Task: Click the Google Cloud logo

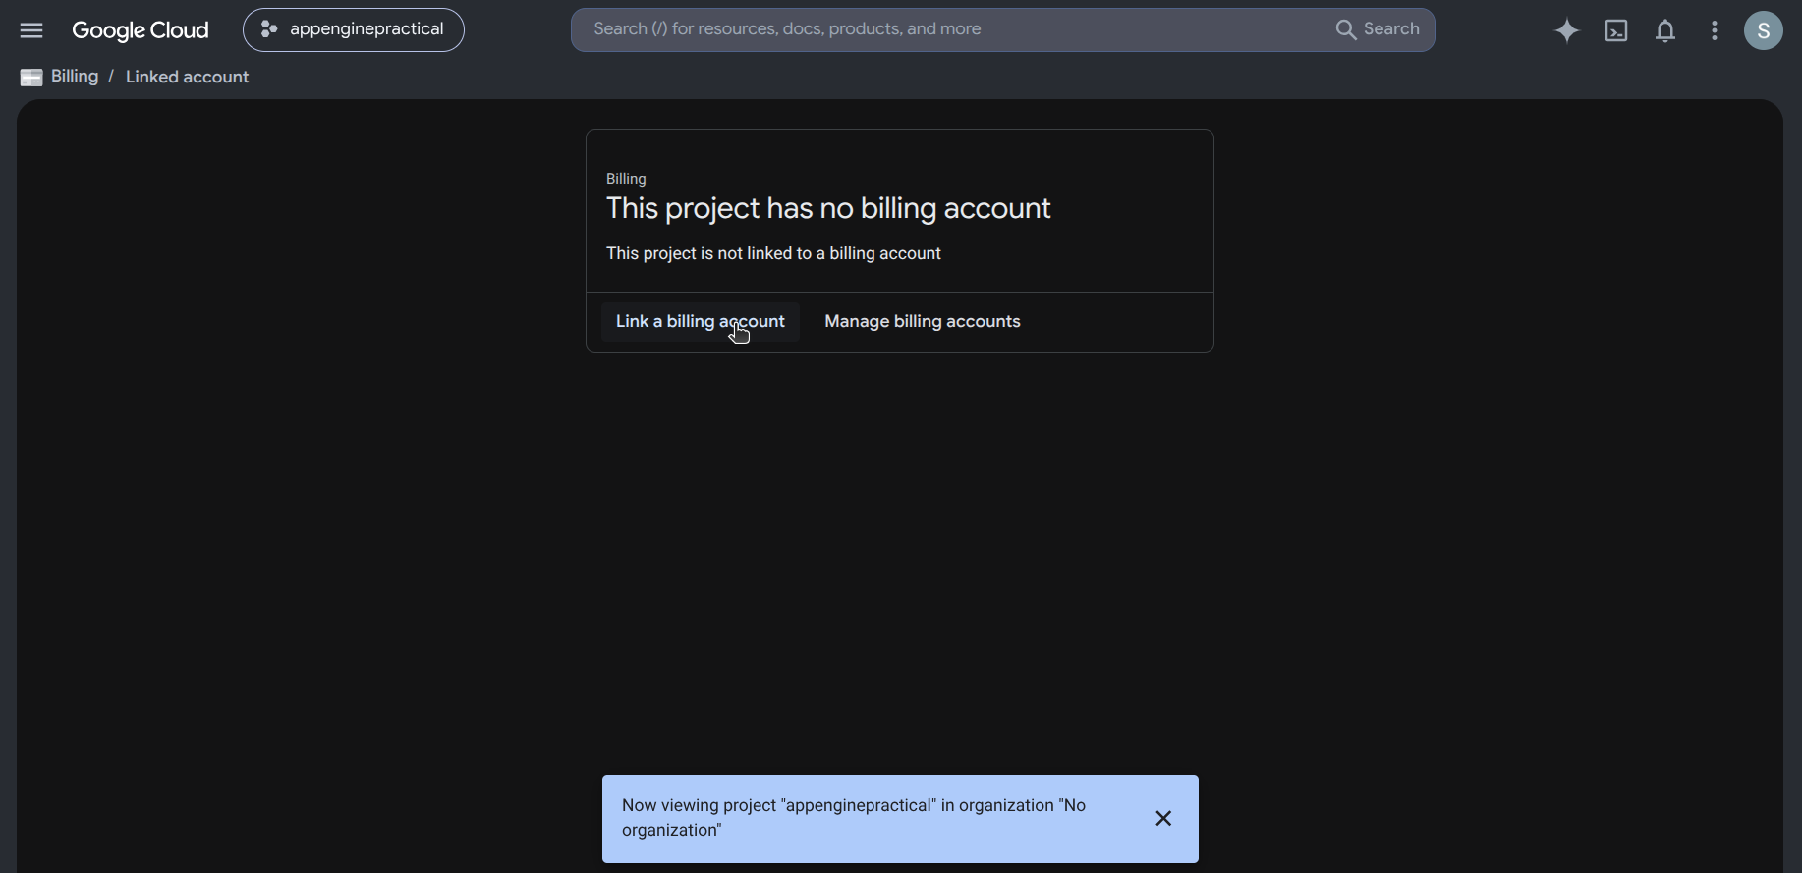Action: coord(141,30)
